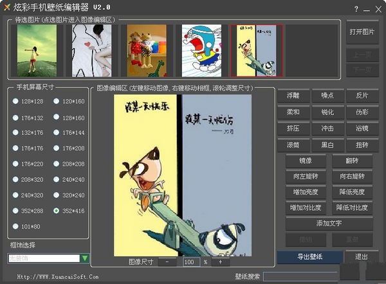Increase contrast with 增加对比度
Screen dimensions: 386x284
pos(306,208)
